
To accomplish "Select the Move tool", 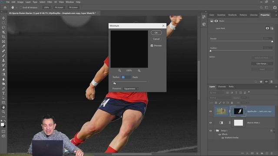I will point(3,18).
